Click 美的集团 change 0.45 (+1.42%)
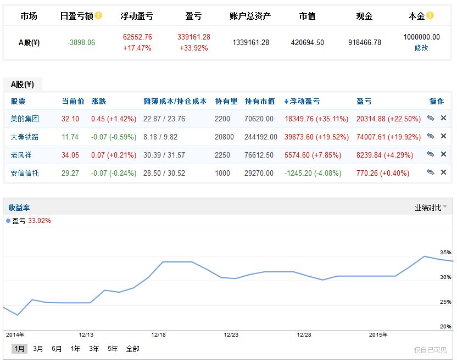 click(x=114, y=119)
